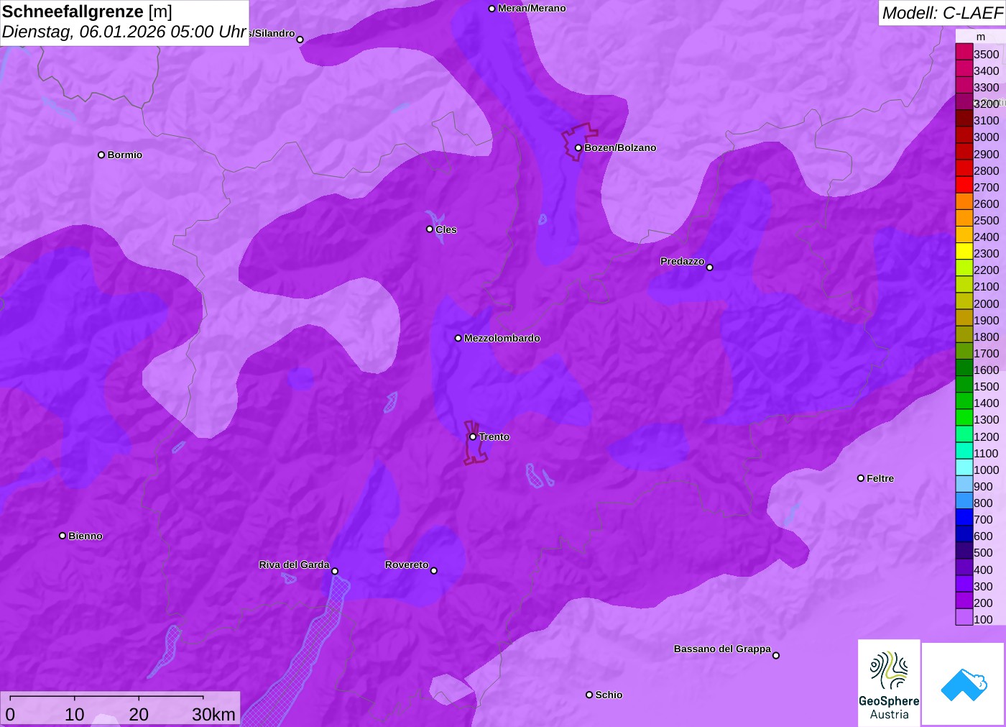Click the '10' scale bar label
Screen dimensions: 1006x727
click(x=75, y=714)
